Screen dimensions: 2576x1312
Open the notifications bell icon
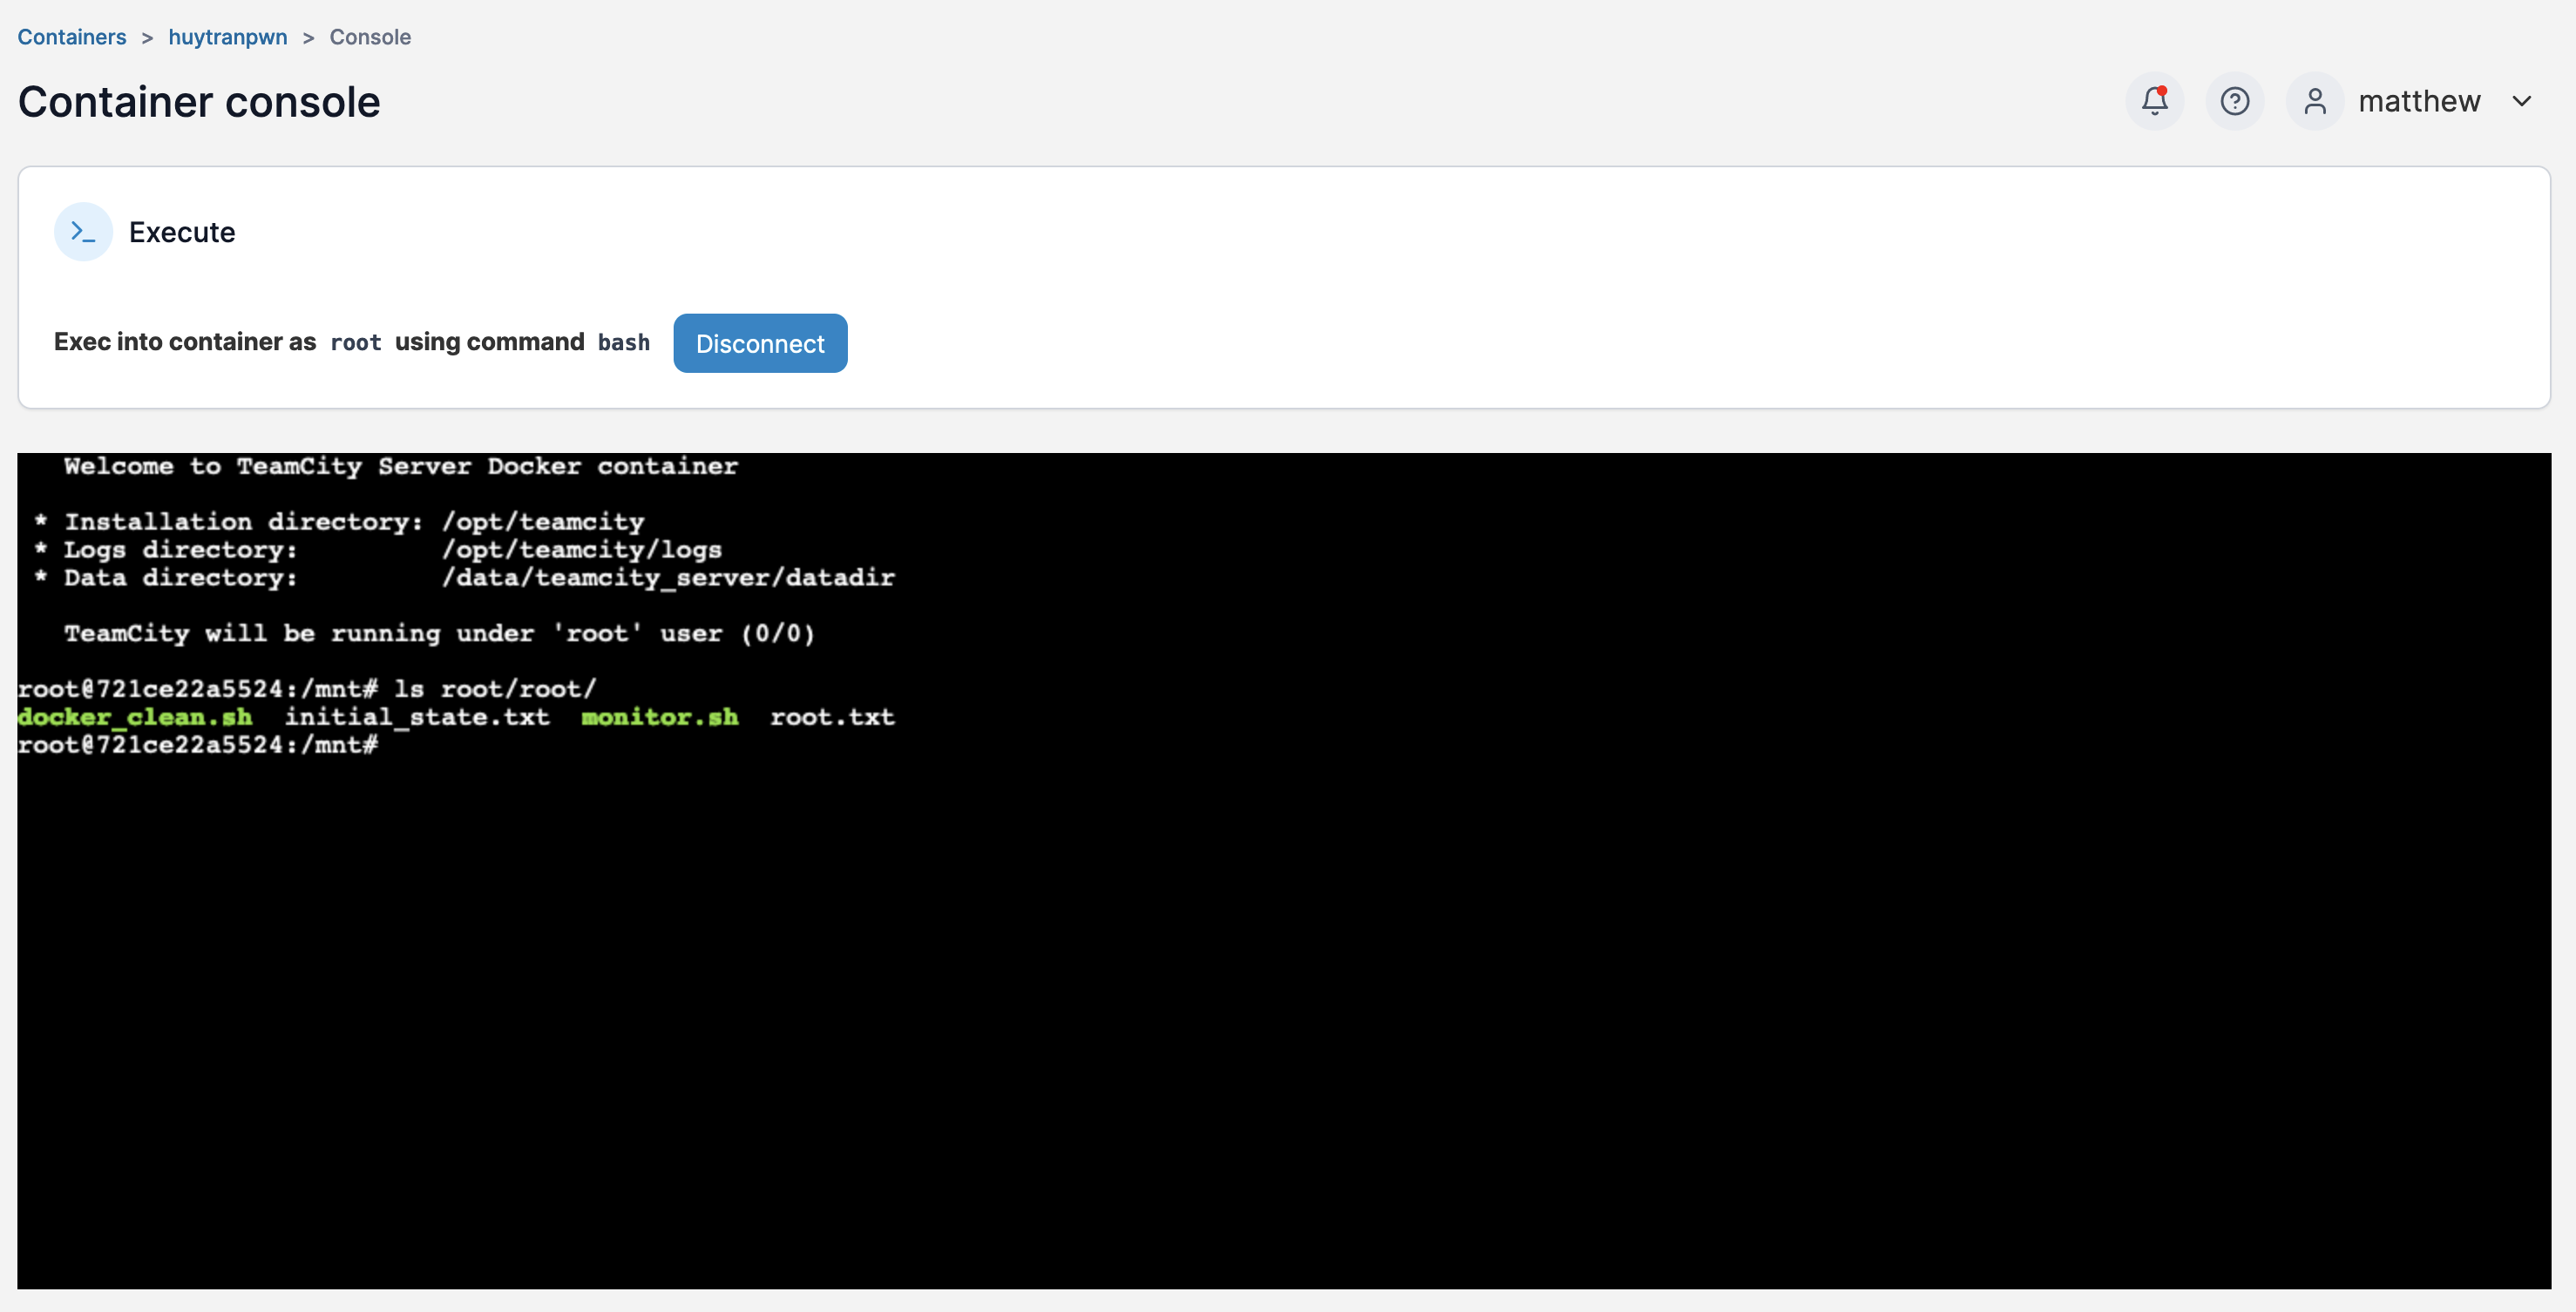[2154, 101]
